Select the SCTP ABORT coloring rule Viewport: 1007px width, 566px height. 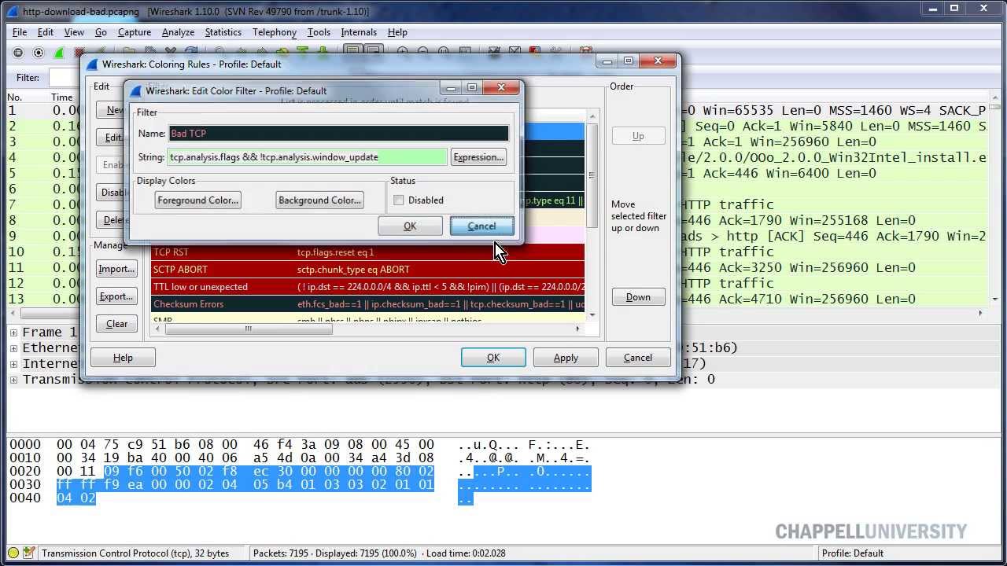pos(367,270)
